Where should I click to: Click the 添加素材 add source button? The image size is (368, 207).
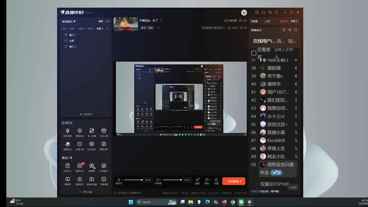pos(86,114)
